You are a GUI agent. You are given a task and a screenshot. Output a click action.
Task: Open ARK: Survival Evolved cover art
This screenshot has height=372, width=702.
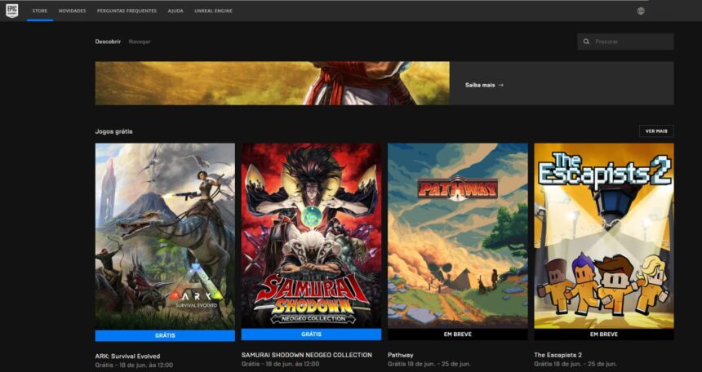click(x=165, y=237)
